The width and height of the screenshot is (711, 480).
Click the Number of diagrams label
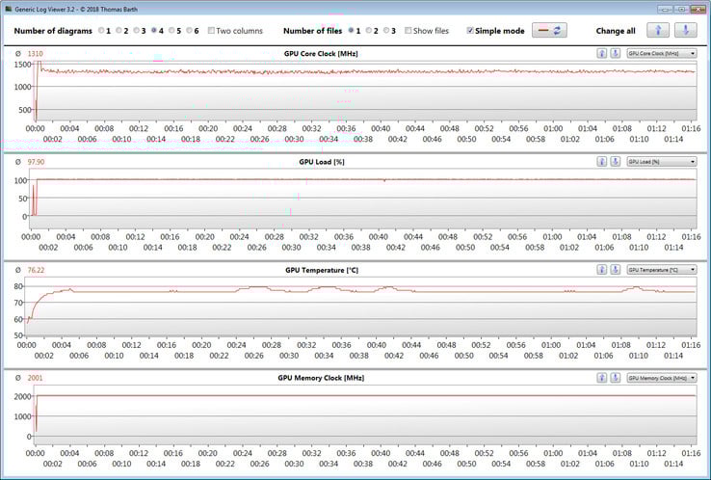53,31
